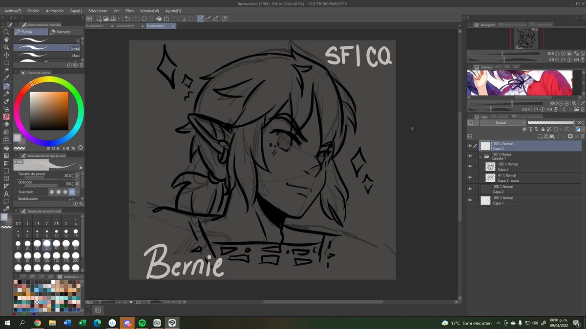Hide the Capa 4 layer
586x329 pixels.
click(470, 146)
